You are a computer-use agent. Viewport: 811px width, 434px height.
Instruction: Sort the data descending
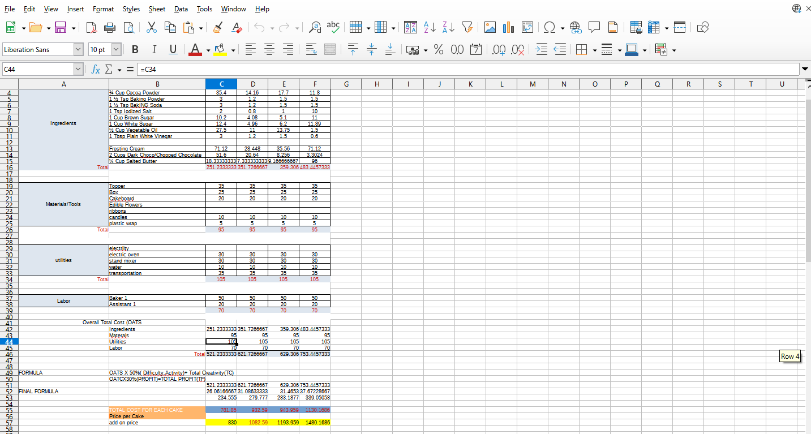(449, 27)
